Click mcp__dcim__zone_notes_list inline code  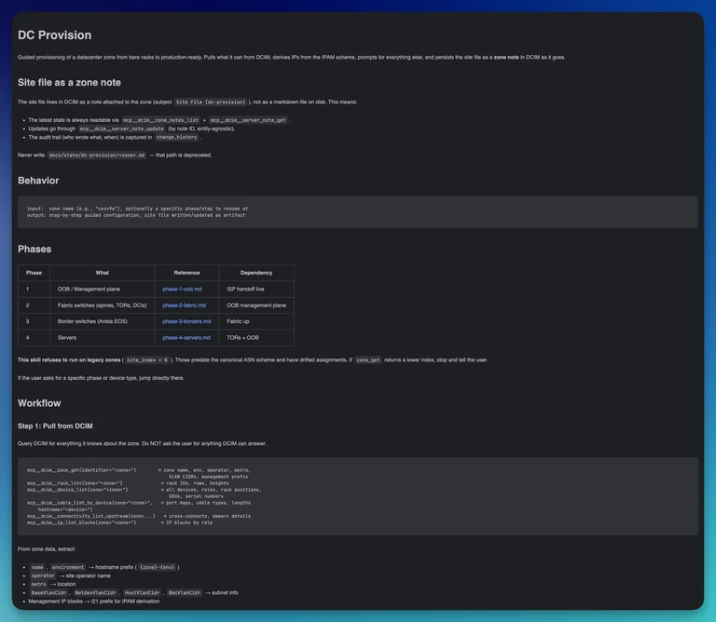[160, 120]
